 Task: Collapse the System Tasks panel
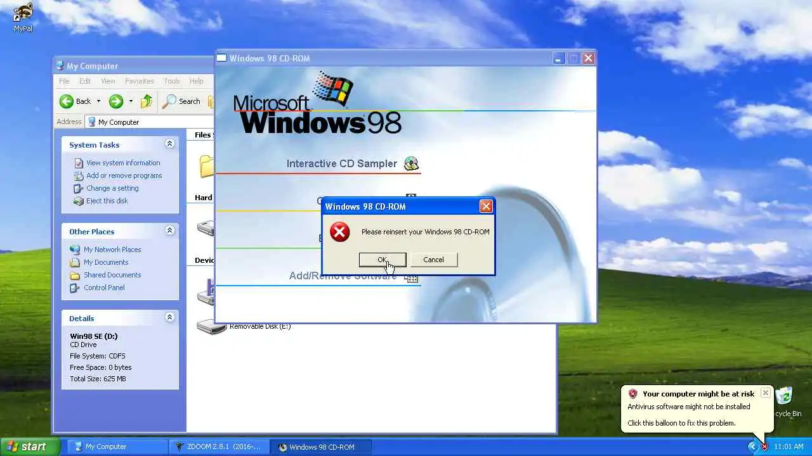click(169, 144)
